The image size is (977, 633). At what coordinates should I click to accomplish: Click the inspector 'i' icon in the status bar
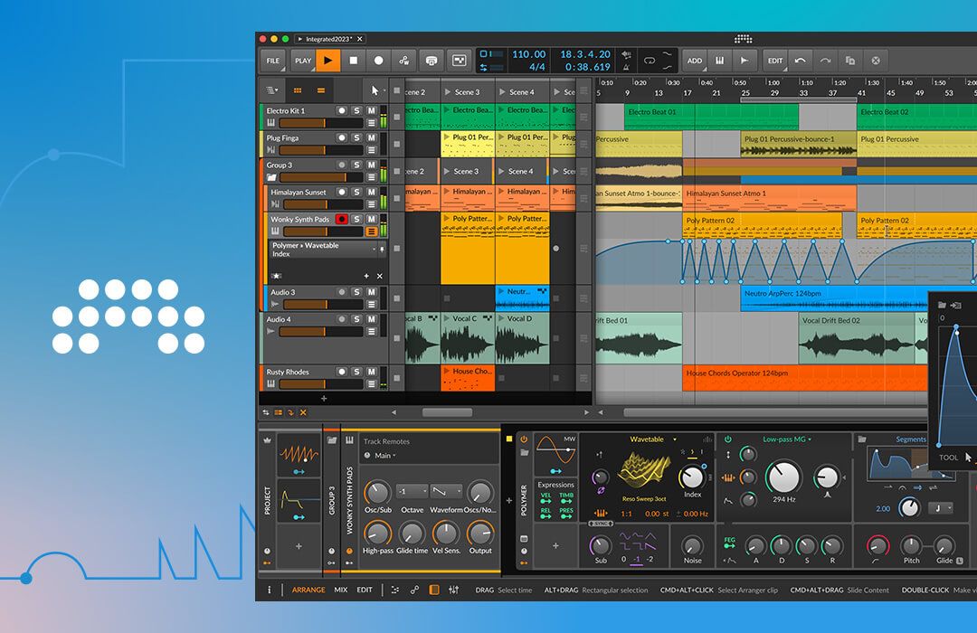(270, 590)
